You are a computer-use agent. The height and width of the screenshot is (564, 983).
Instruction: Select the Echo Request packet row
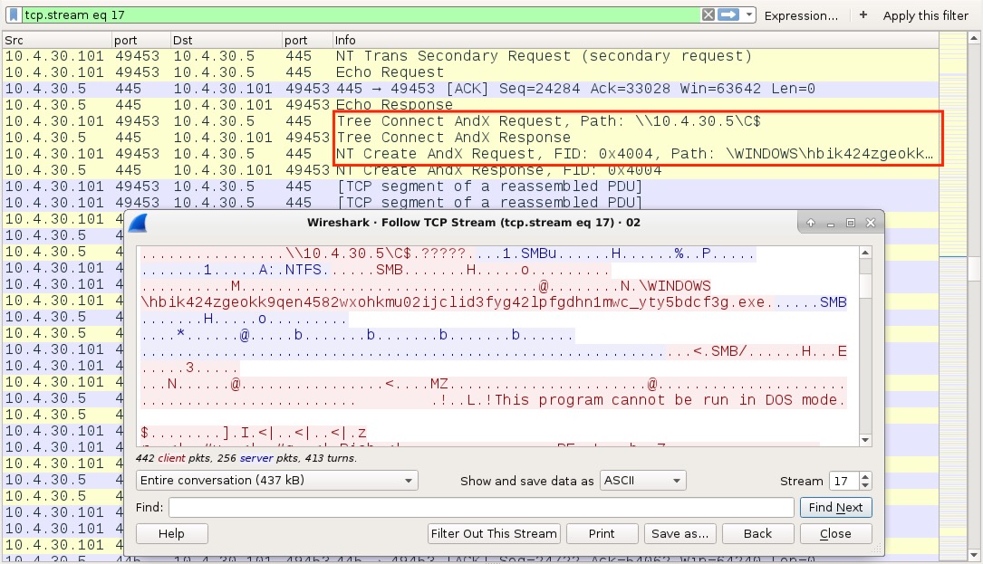[470, 72]
